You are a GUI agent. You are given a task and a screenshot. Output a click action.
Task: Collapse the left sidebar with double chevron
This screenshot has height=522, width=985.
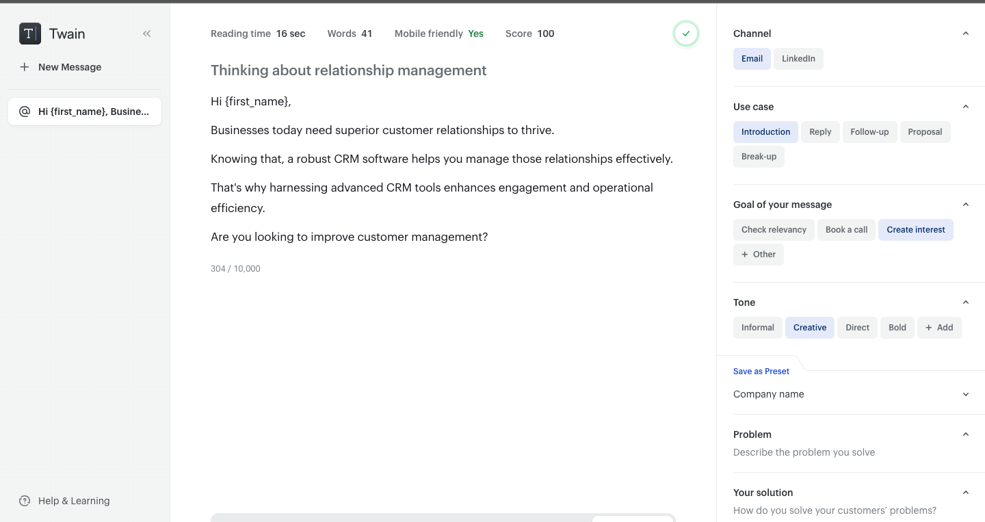(x=146, y=34)
